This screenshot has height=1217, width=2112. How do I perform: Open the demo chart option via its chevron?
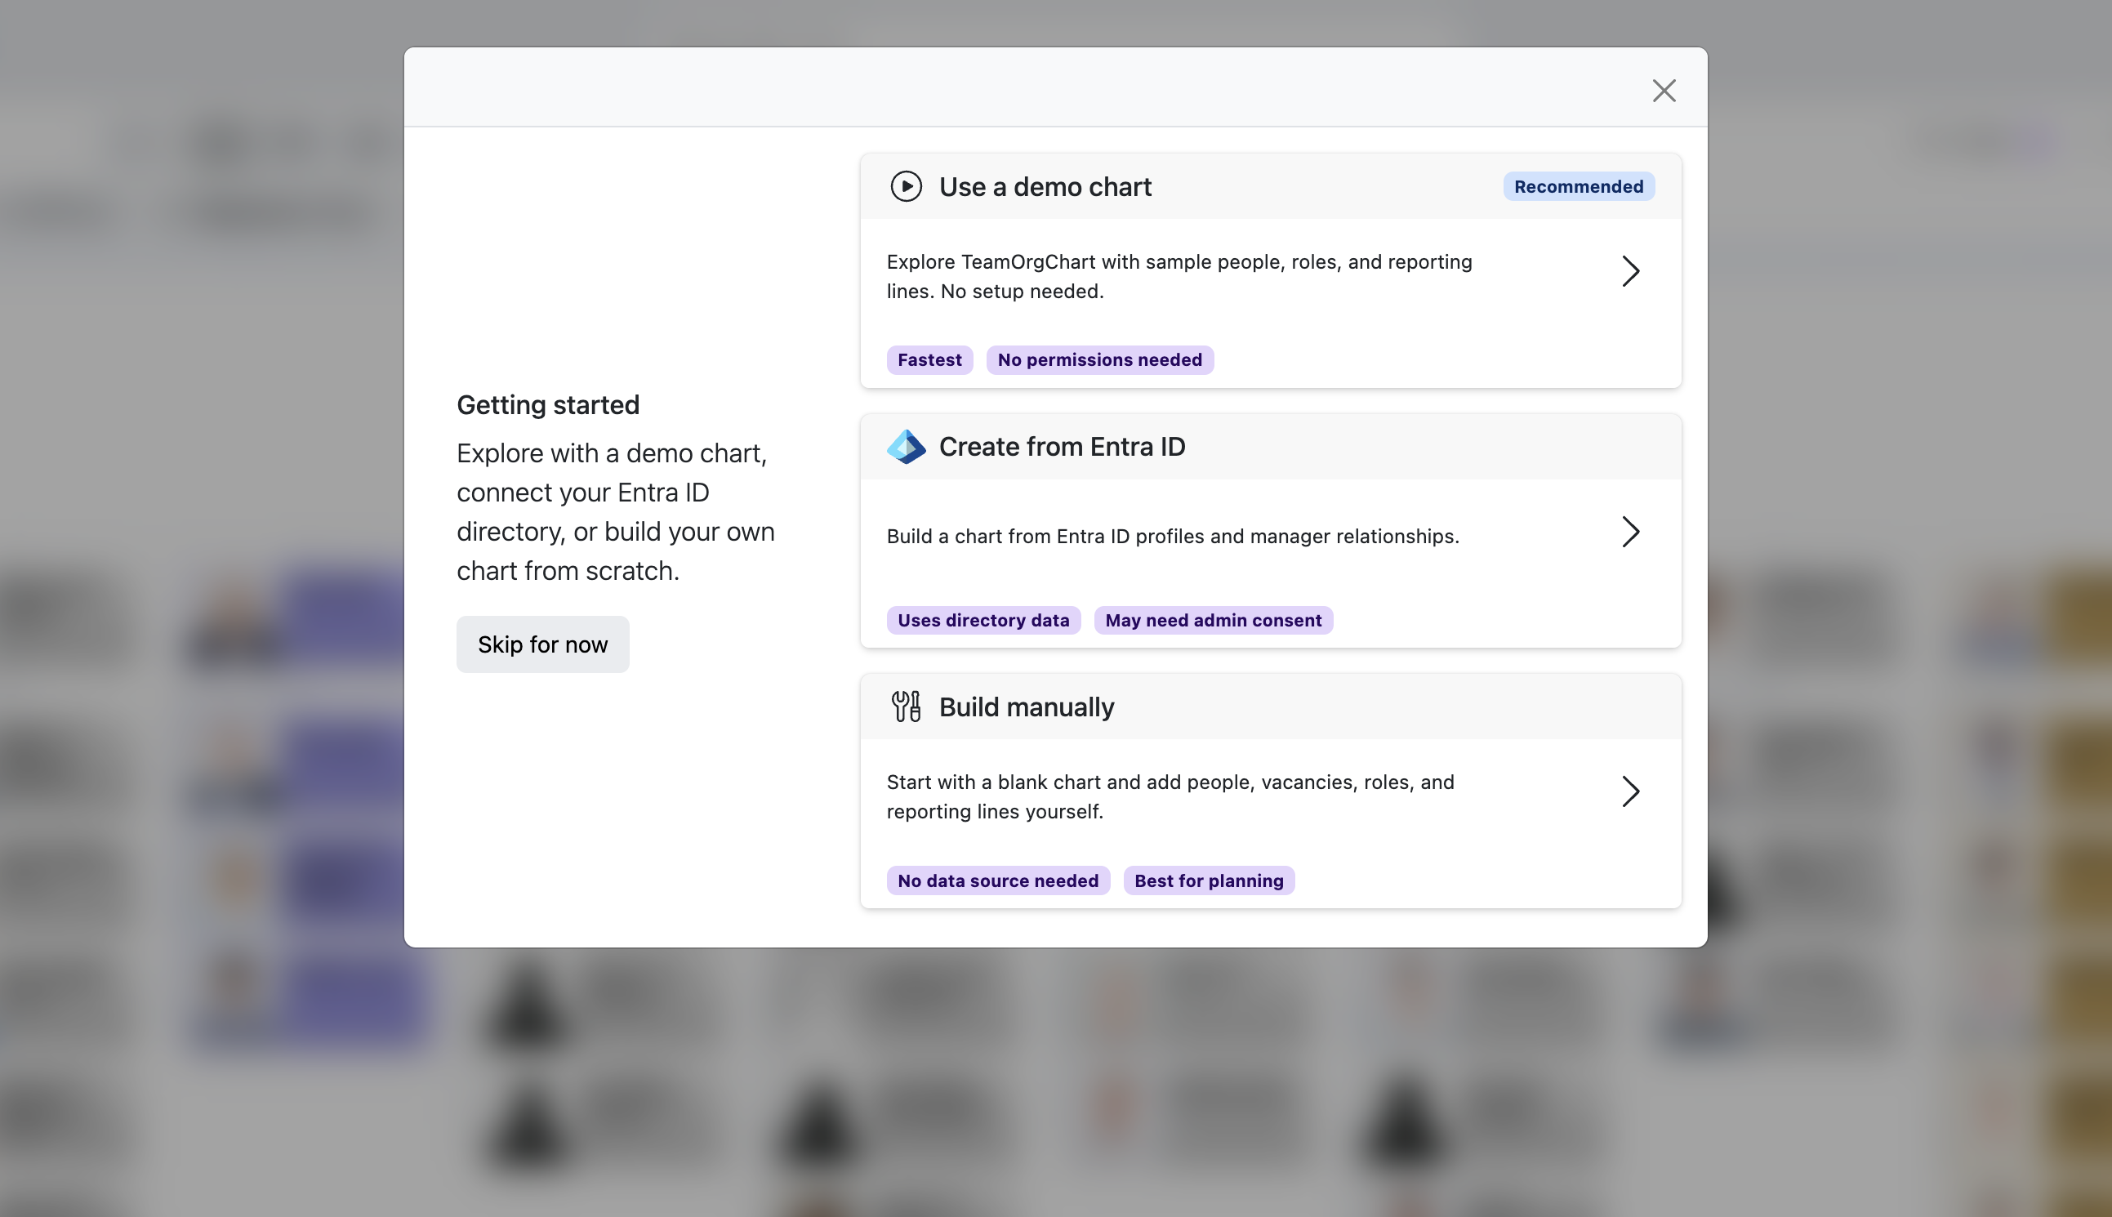pyautogui.click(x=1630, y=272)
